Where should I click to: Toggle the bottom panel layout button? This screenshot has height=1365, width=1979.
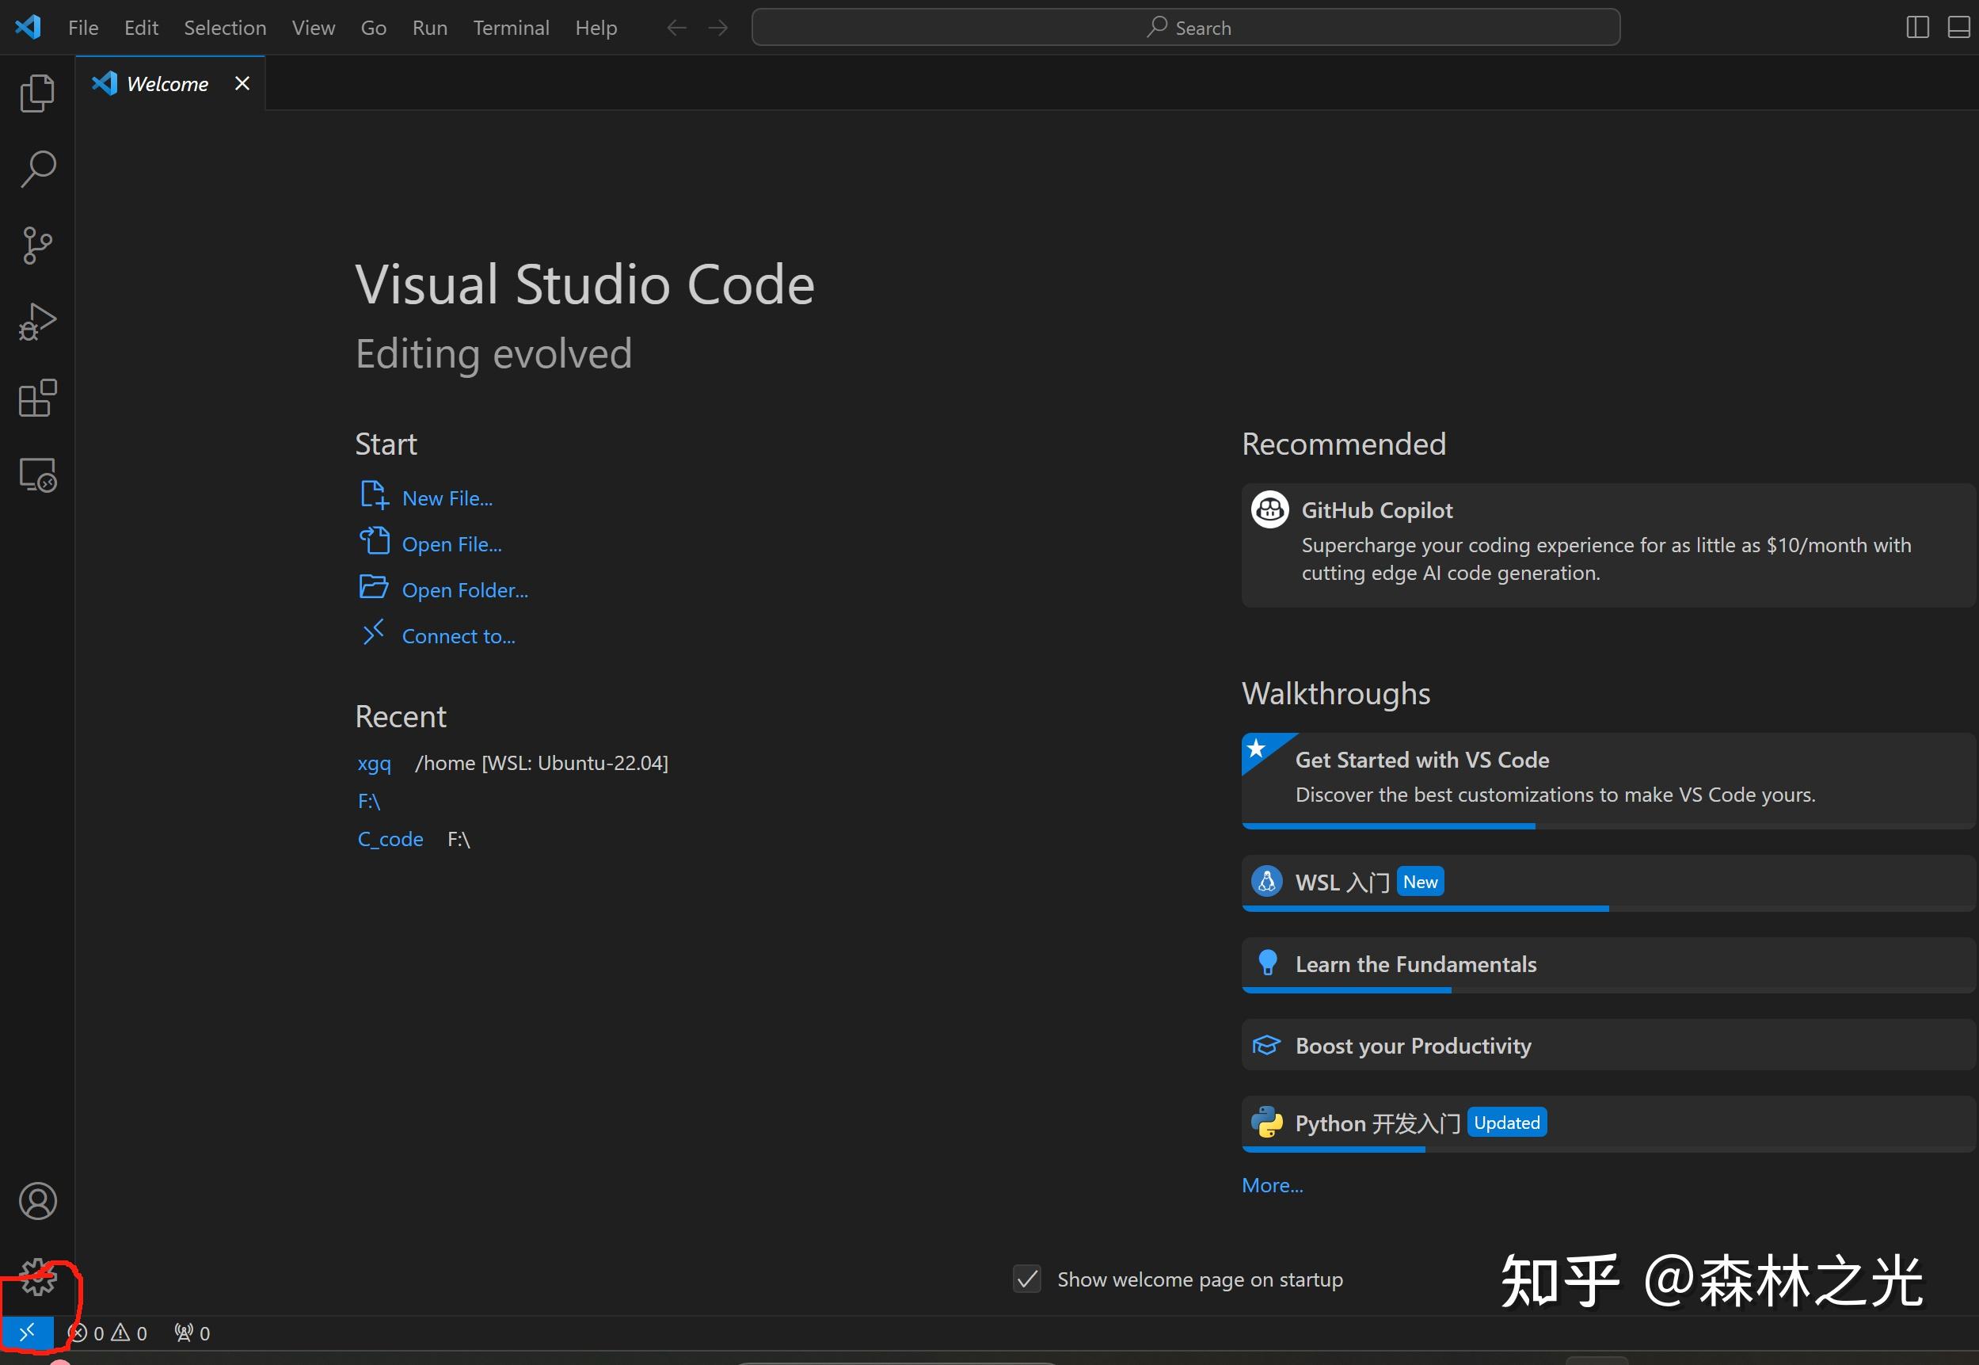(x=1958, y=28)
